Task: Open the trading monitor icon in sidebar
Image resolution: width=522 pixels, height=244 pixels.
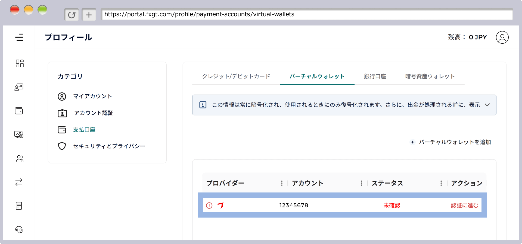Action: pos(19,134)
